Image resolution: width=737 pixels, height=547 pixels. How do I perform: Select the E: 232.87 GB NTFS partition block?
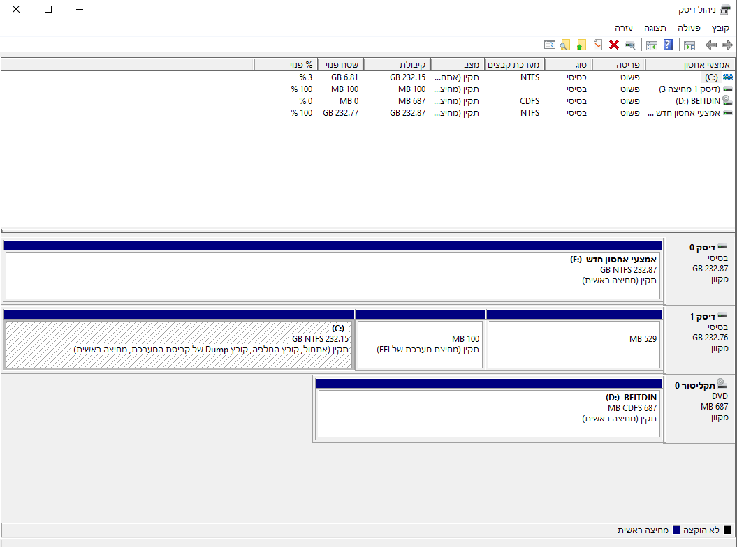pos(332,276)
